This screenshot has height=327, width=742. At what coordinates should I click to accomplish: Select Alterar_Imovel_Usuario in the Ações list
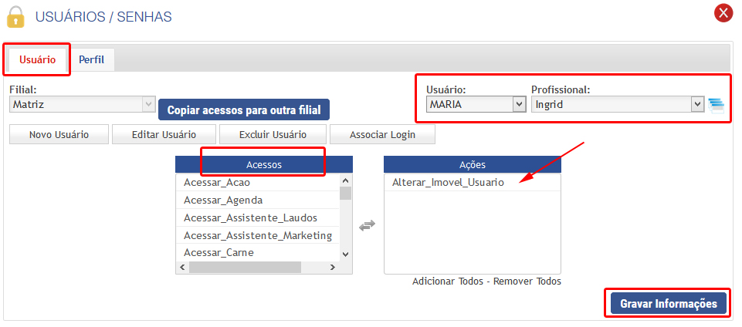[448, 183]
